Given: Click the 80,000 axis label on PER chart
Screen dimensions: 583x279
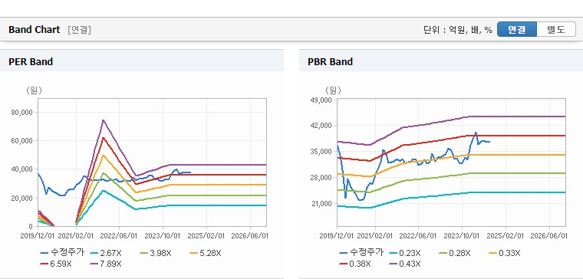Looking at the screenshot, I should click(x=23, y=112).
